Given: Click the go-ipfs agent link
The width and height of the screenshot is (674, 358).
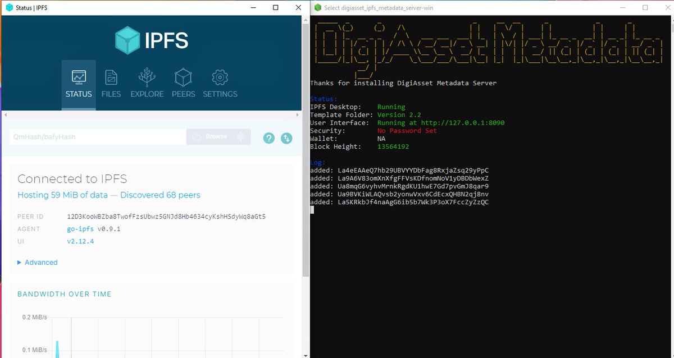Looking at the screenshot, I should coord(81,229).
